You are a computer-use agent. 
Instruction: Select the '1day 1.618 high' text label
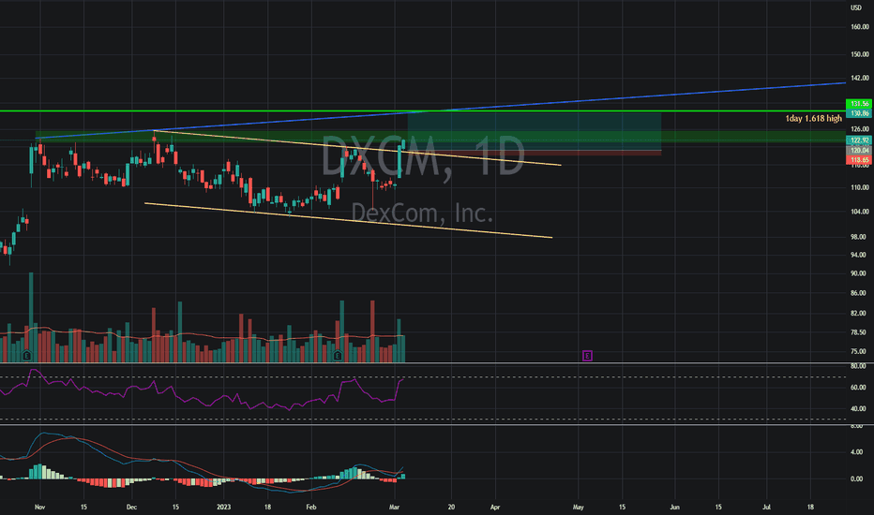point(813,118)
